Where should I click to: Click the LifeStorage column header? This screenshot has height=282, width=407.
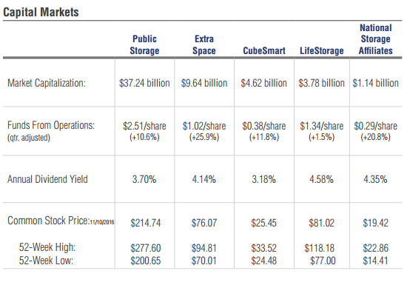pyautogui.click(x=322, y=50)
